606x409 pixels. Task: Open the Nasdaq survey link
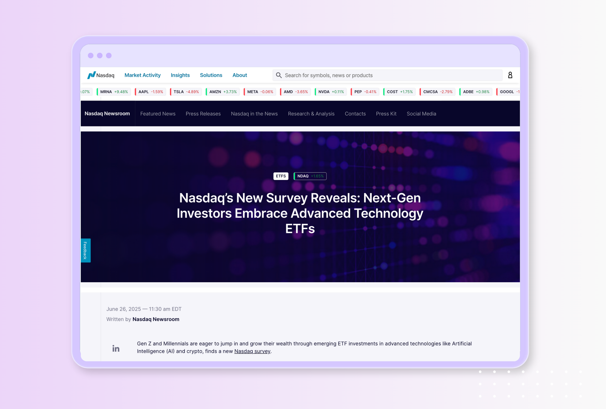(252, 351)
